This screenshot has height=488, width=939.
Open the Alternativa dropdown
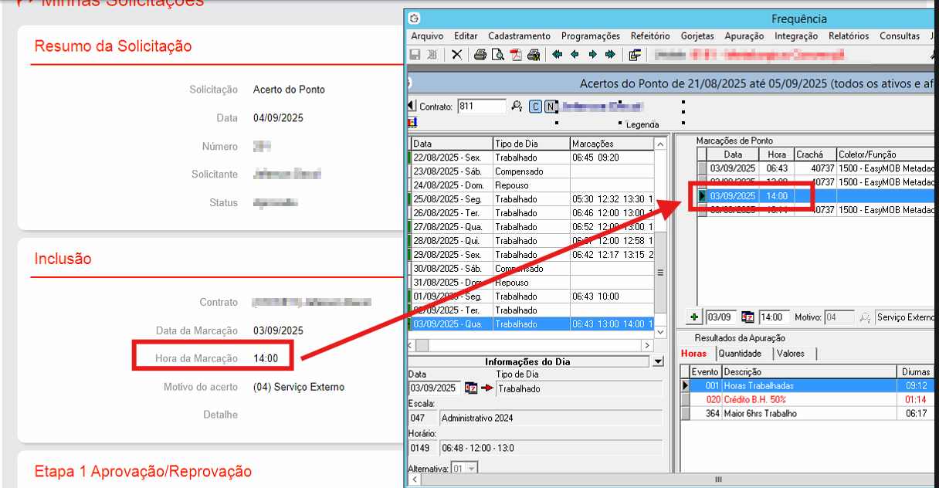(x=471, y=469)
